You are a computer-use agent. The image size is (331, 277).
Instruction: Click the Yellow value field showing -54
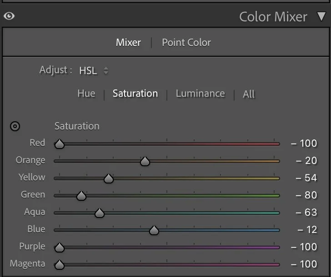click(x=306, y=178)
